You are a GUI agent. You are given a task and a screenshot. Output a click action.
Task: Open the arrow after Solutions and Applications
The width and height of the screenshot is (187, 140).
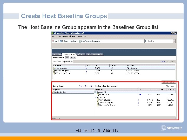pos(77,41)
